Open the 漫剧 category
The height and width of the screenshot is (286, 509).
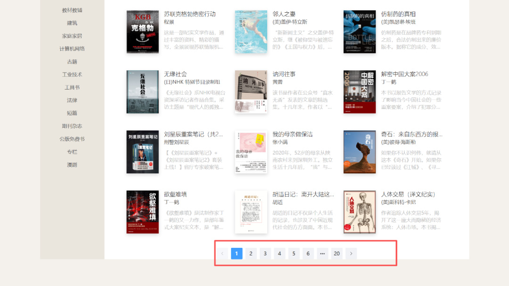click(x=72, y=165)
